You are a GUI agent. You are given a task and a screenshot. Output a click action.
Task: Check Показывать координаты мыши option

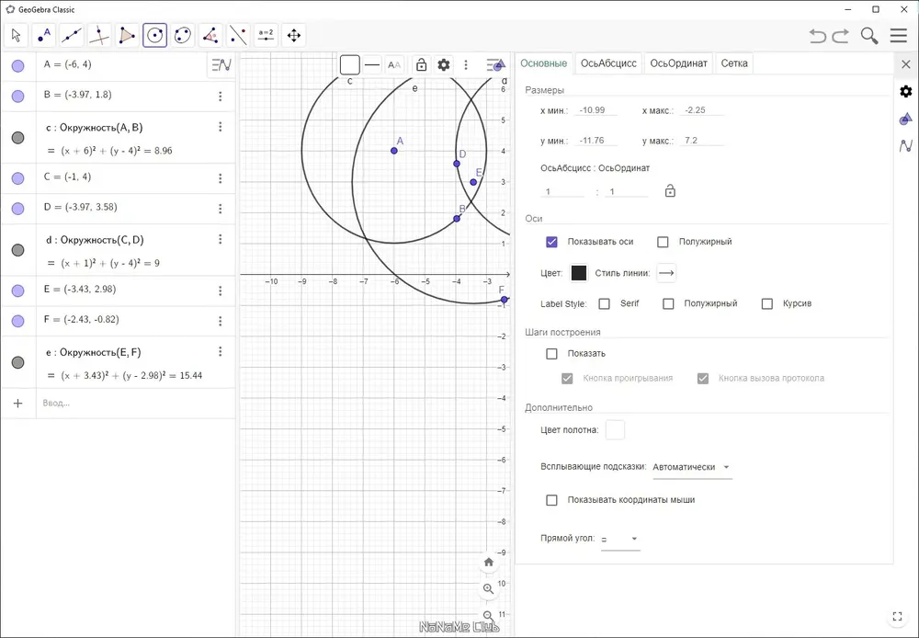click(551, 500)
